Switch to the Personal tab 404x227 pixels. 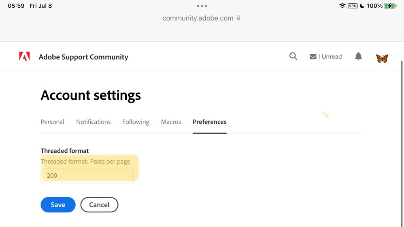click(x=53, y=122)
